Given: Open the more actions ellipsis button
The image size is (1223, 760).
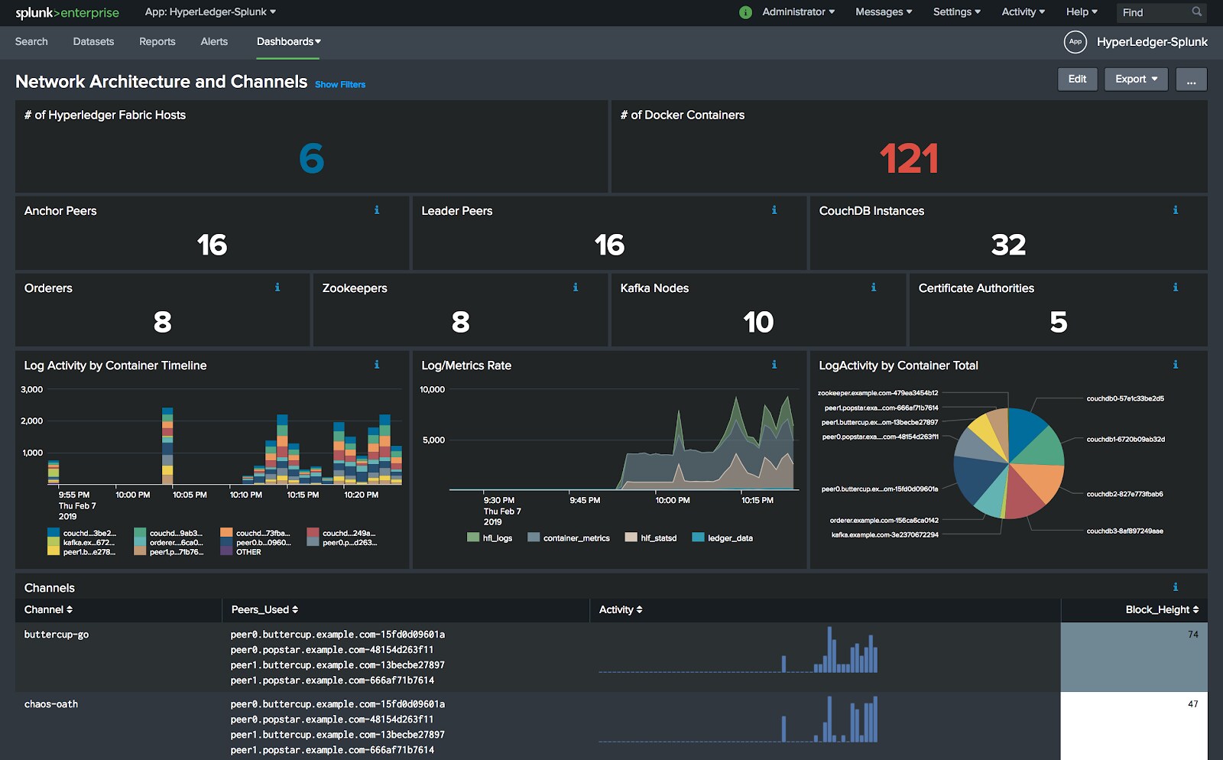Looking at the screenshot, I should pos(1192,79).
